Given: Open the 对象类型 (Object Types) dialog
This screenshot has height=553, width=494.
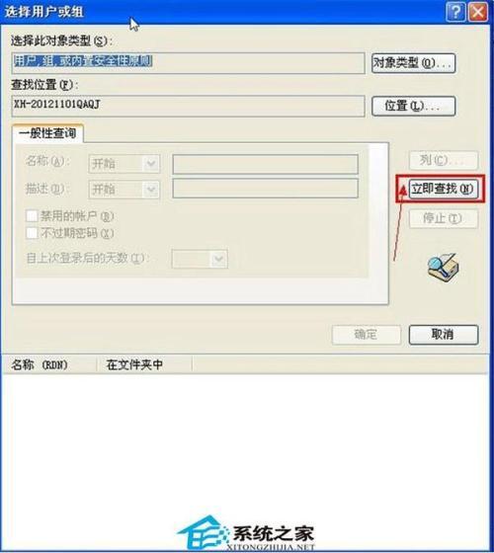Looking at the screenshot, I should (413, 63).
